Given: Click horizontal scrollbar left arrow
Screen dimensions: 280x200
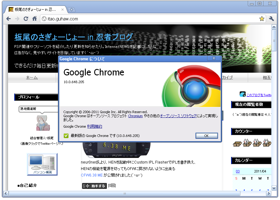Looking at the screenshot, I should click(x=6, y=193).
